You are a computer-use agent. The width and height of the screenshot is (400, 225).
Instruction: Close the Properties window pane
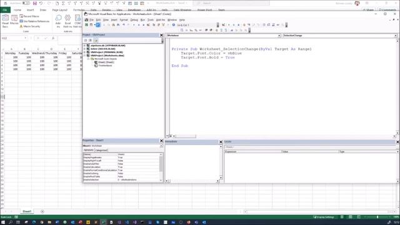click(161, 141)
